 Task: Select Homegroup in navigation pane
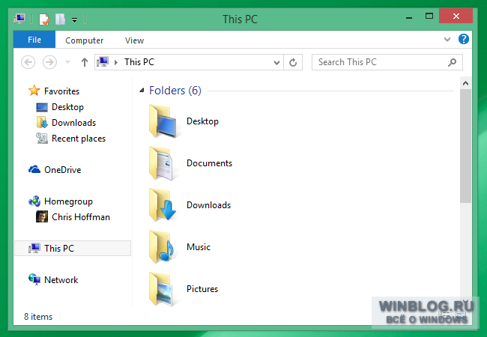click(68, 201)
